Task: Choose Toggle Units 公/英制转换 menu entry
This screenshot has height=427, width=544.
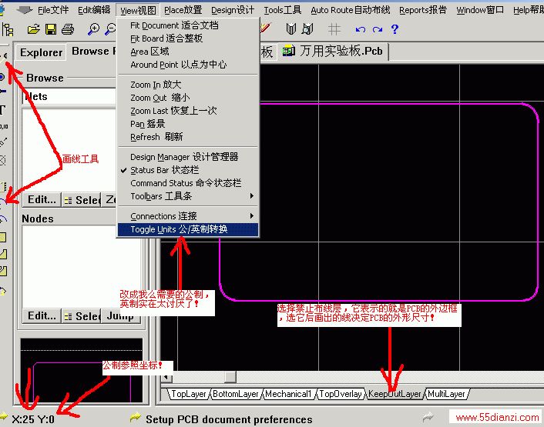Action: [188, 229]
